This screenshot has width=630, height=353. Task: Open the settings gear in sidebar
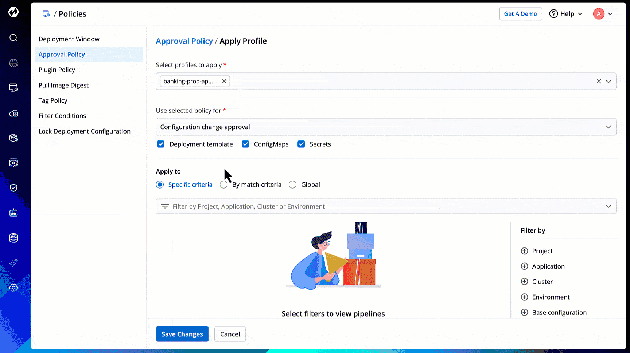tap(13, 288)
